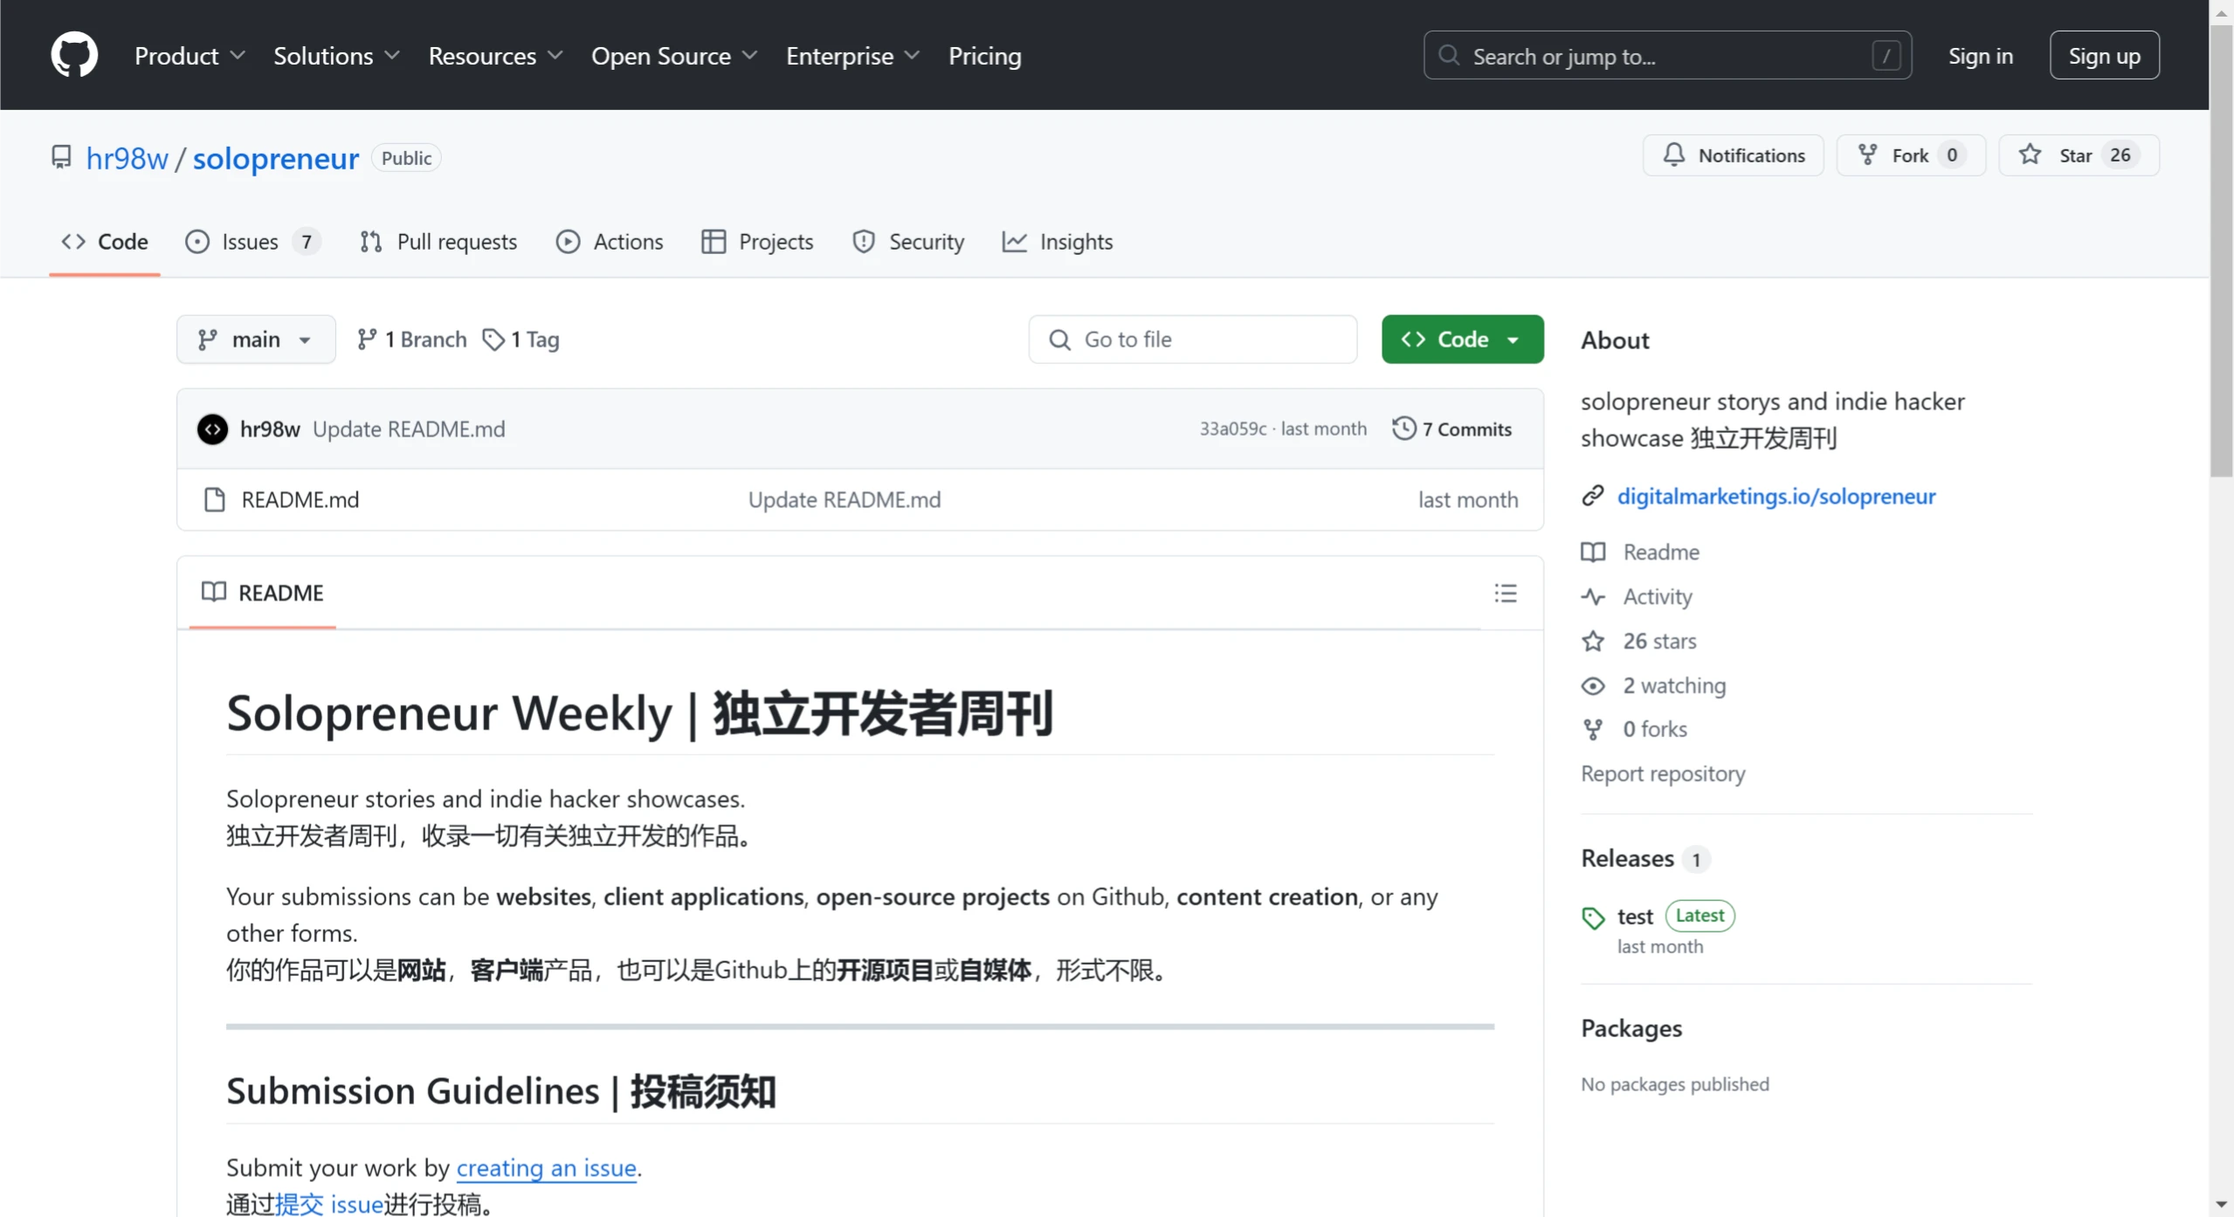Click the Readme book icon in About
This screenshot has width=2234, height=1217.
tap(1593, 552)
